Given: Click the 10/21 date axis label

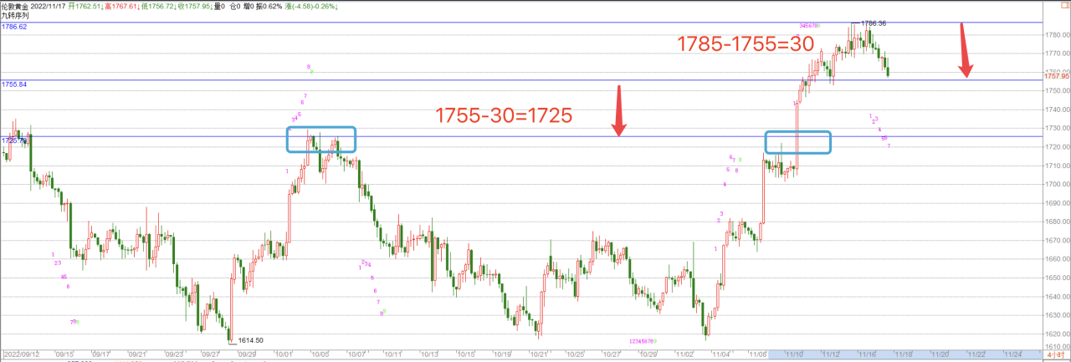Looking at the screenshot, I should pos(540,354).
